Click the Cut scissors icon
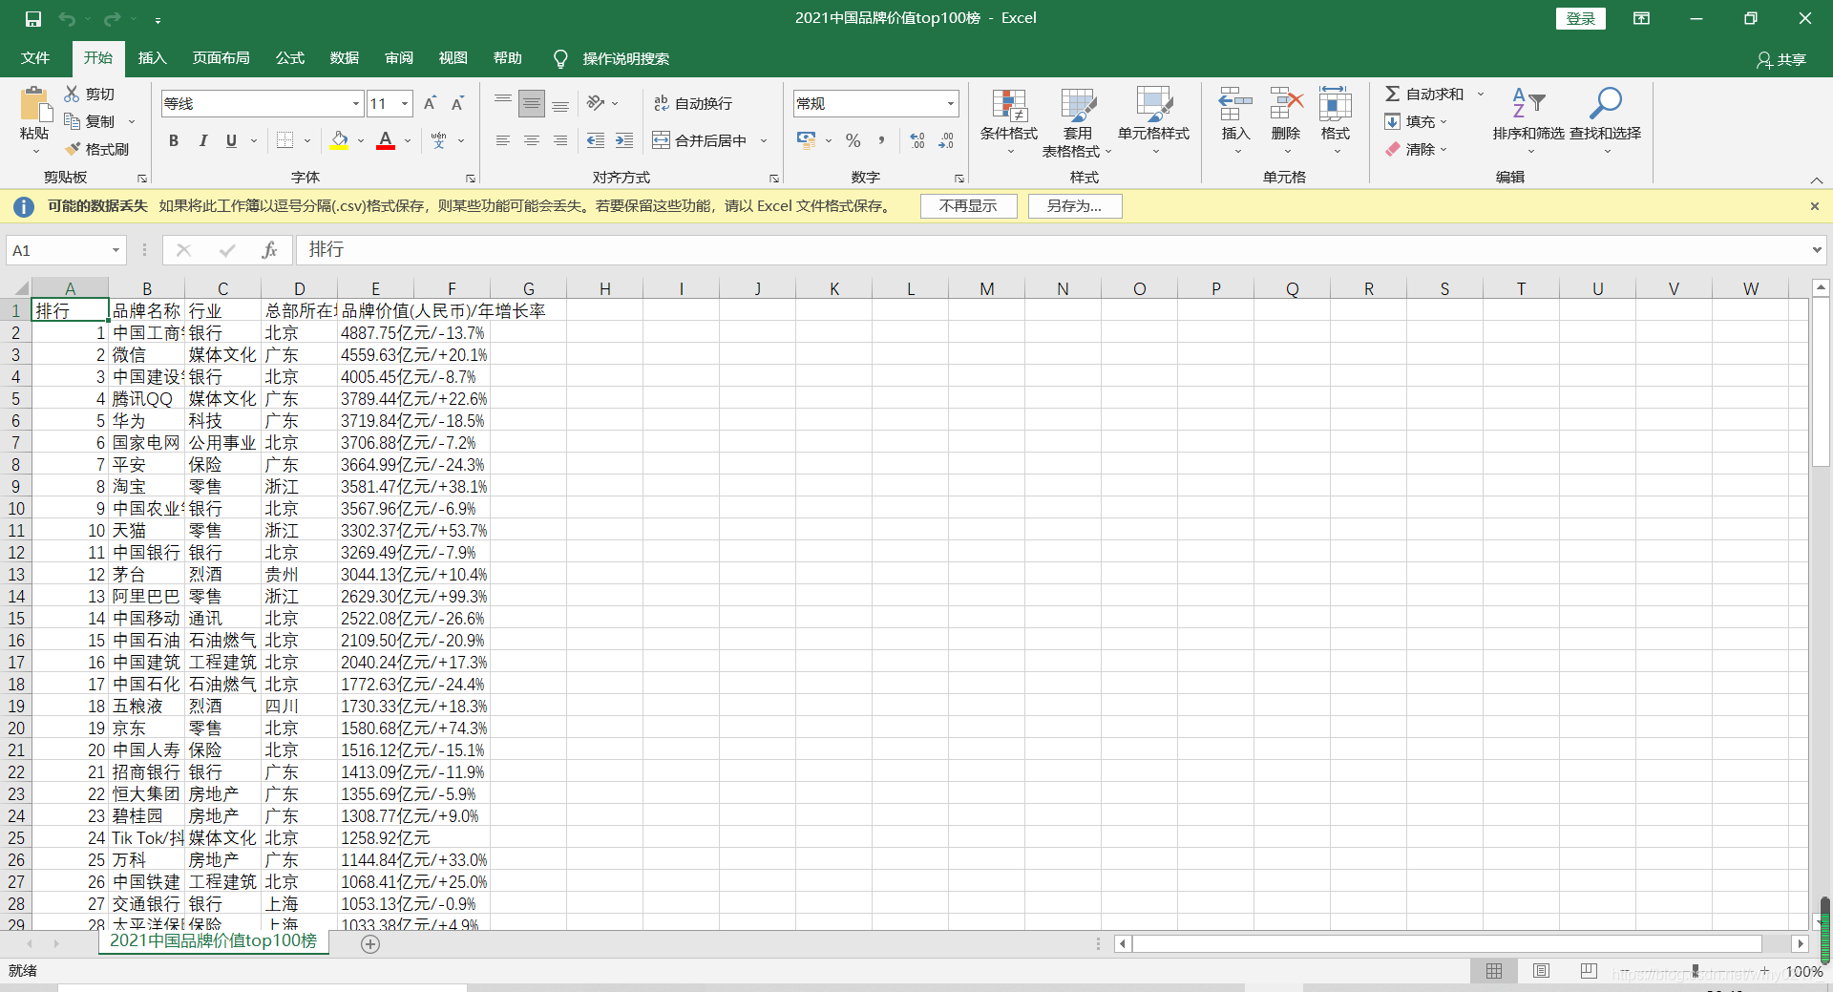The width and height of the screenshot is (1833, 992). tap(72, 94)
